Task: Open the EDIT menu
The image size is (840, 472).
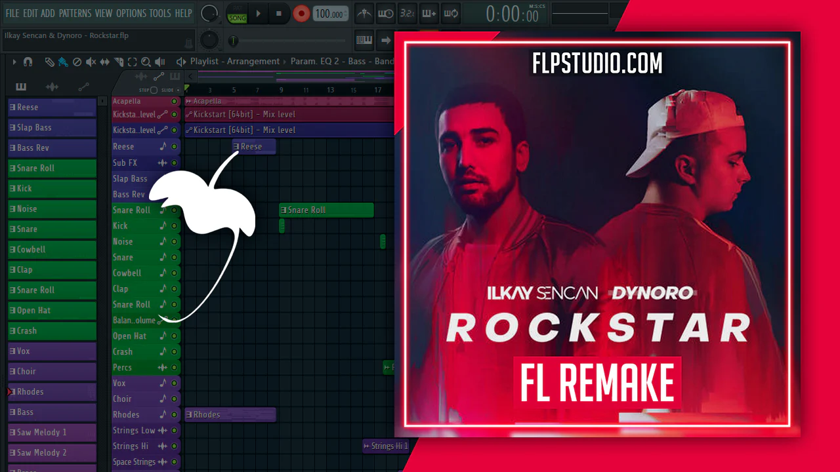Action: point(30,13)
